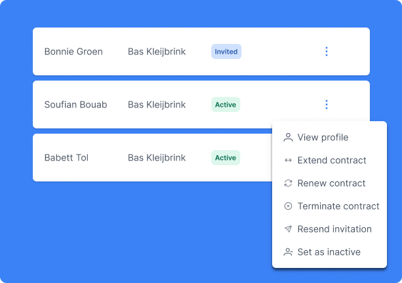Select View profile from the menu
This screenshot has height=283, width=402.
tap(323, 138)
